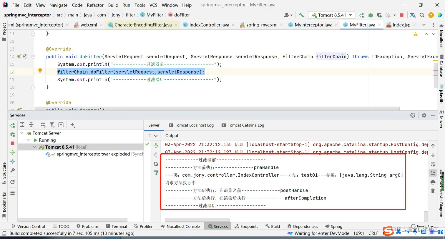
Task: Click warning count indicator in editor
Action: 417,34
